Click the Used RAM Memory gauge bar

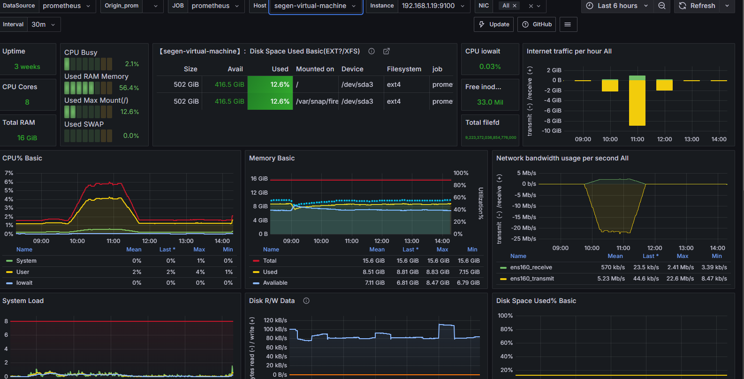pyautogui.click(x=88, y=88)
